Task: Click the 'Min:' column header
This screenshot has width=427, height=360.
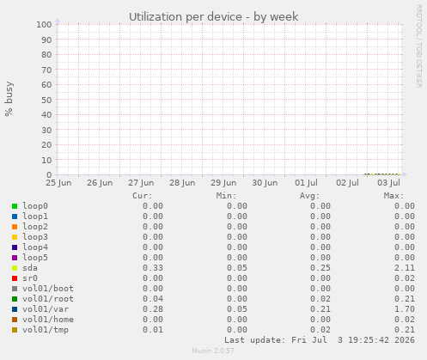Action: tap(226, 196)
